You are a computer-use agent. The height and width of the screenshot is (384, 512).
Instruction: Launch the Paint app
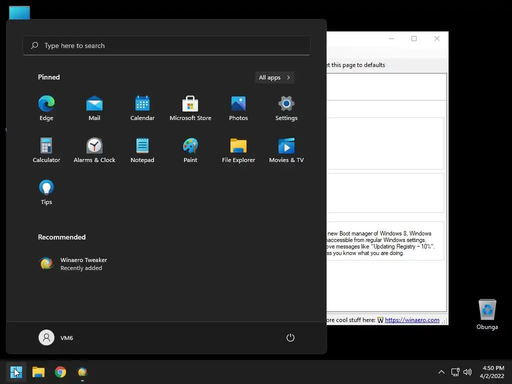click(x=190, y=150)
